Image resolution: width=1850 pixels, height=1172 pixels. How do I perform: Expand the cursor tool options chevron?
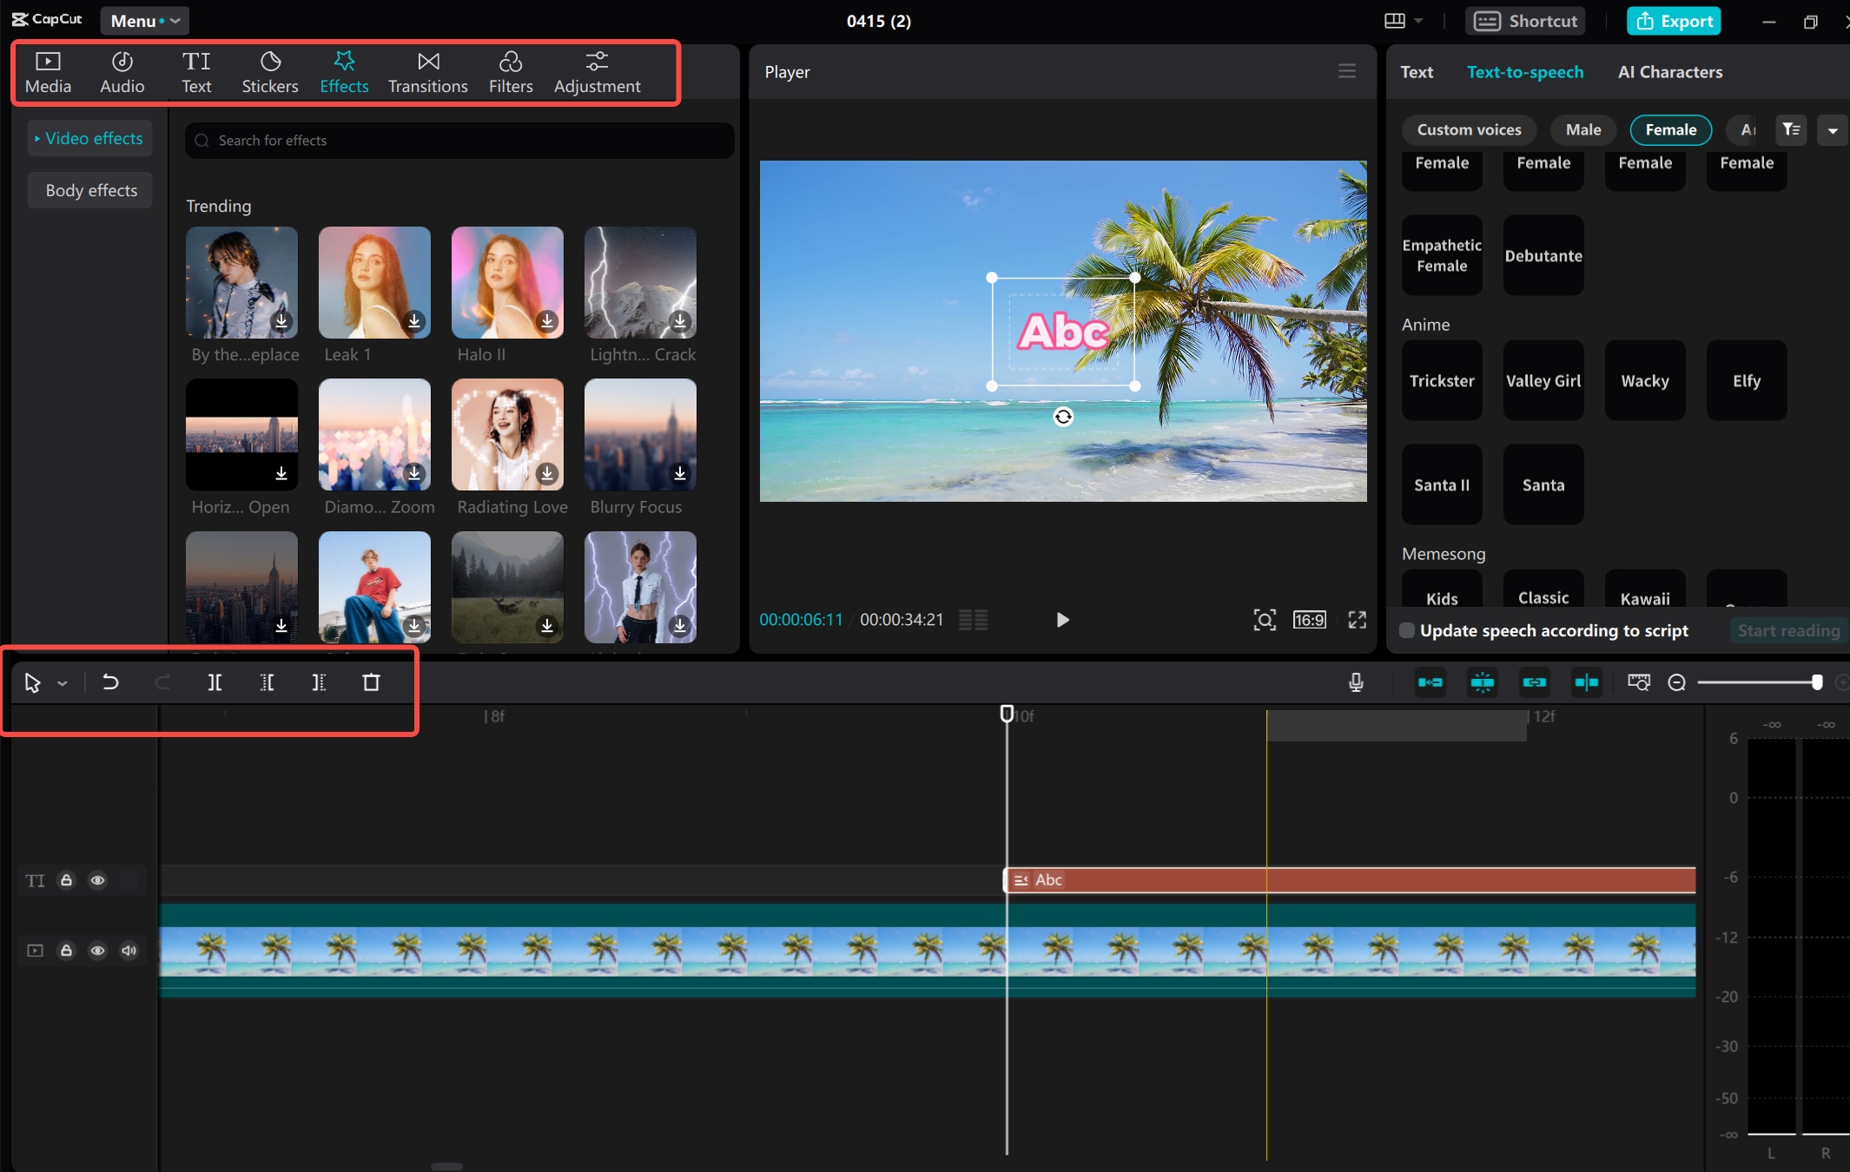(61, 682)
